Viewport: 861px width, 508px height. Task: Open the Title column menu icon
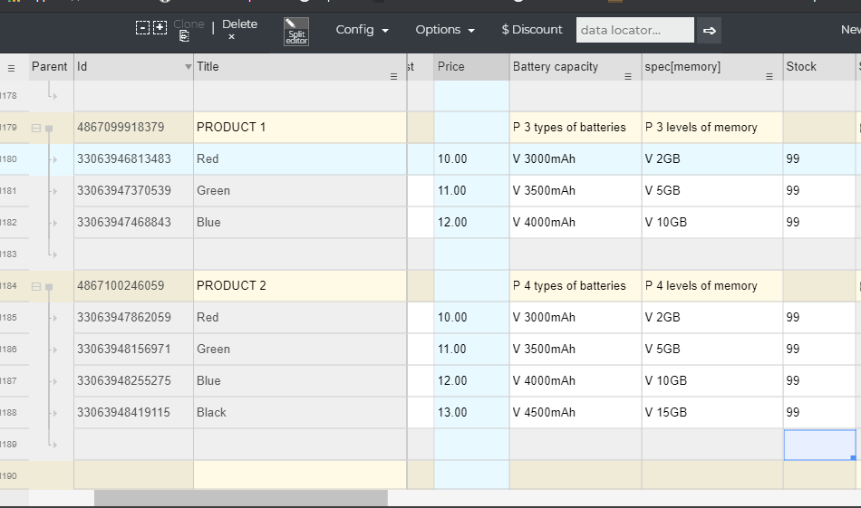393,77
